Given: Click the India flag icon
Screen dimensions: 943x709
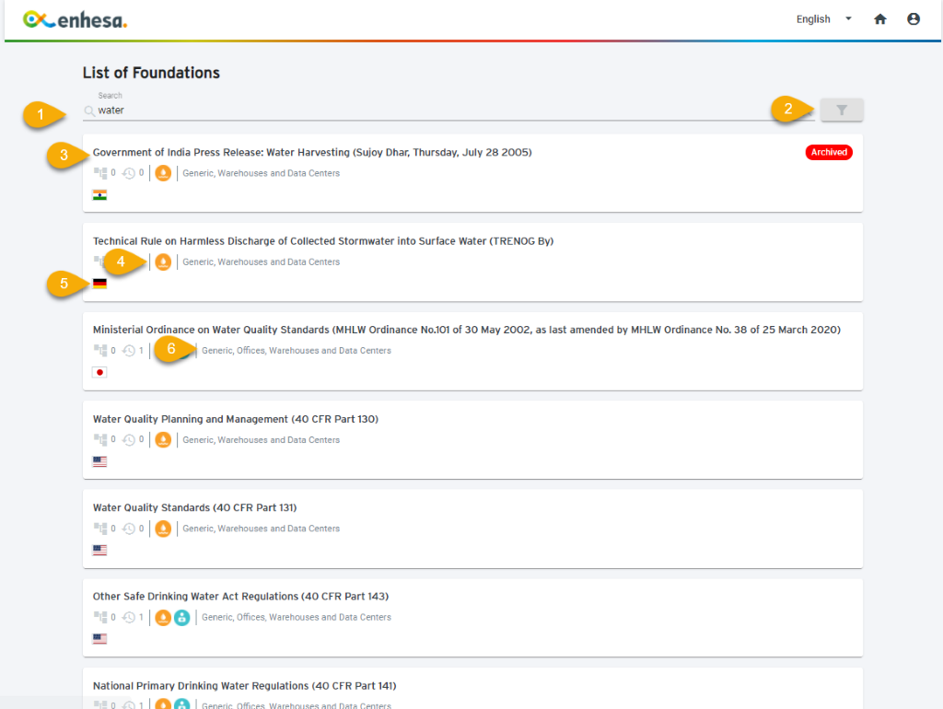Looking at the screenshot, I should (99, 195).
